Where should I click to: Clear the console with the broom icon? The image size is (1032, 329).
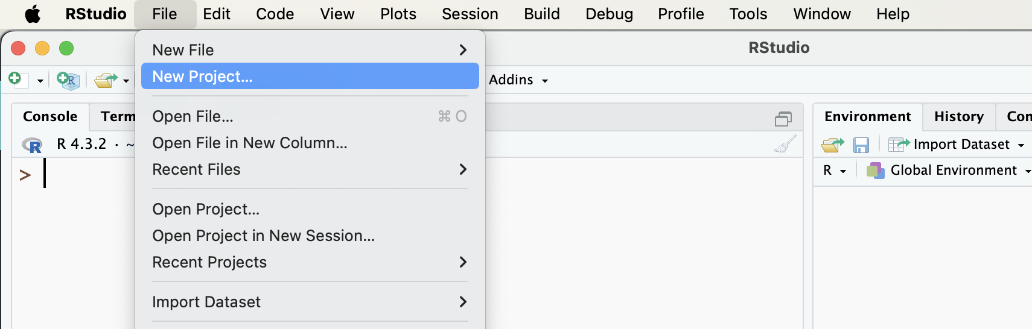point(785,144)
